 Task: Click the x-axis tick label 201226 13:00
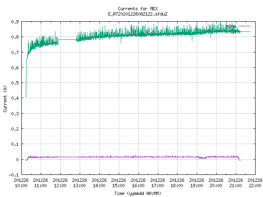point(79,183)
